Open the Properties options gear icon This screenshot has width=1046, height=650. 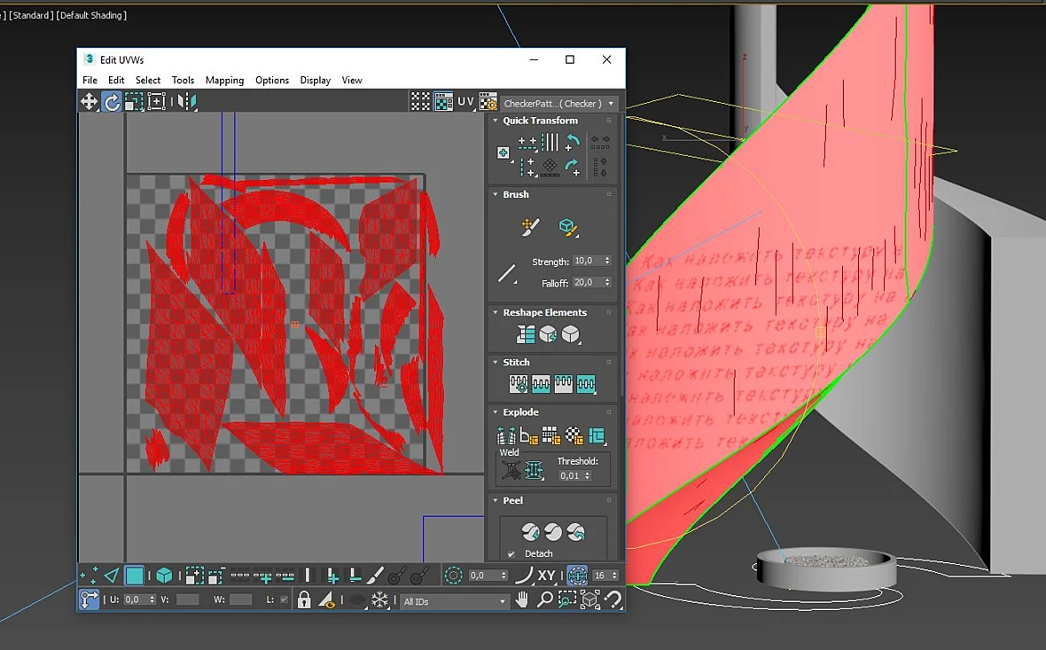[488, 101]
